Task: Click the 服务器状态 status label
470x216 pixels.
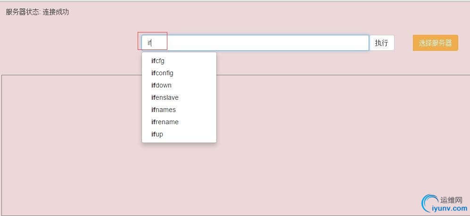Action: click(x=23, y=12)
